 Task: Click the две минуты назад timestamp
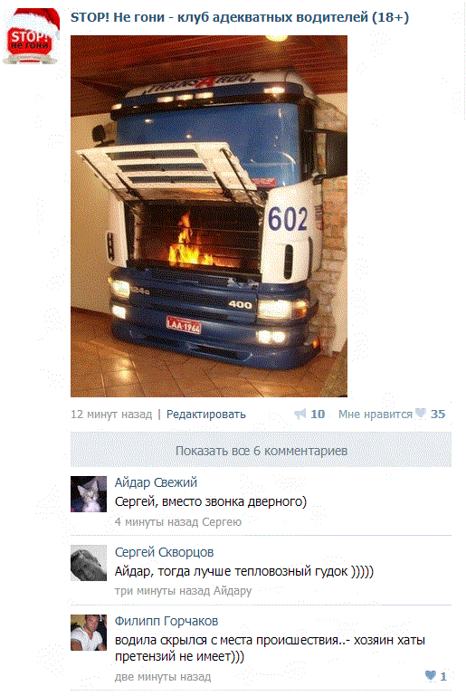click(163, 676)
